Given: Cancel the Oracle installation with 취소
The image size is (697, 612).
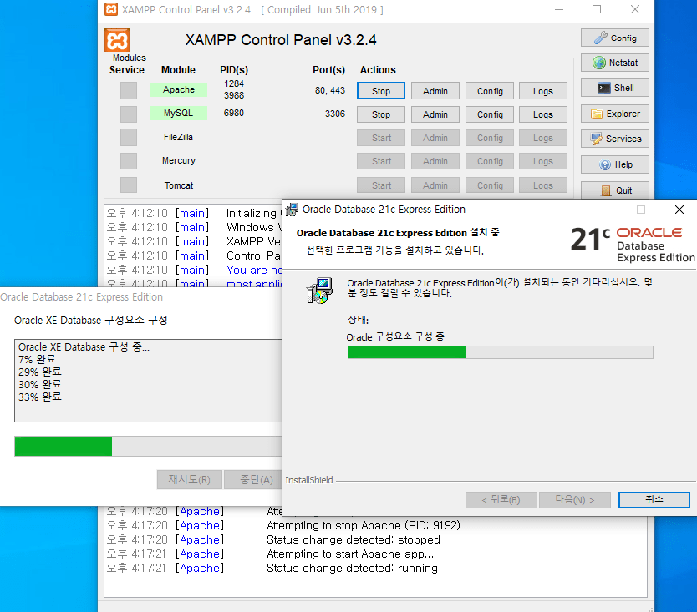Looking at the screenshot, I should click(654, 499).
